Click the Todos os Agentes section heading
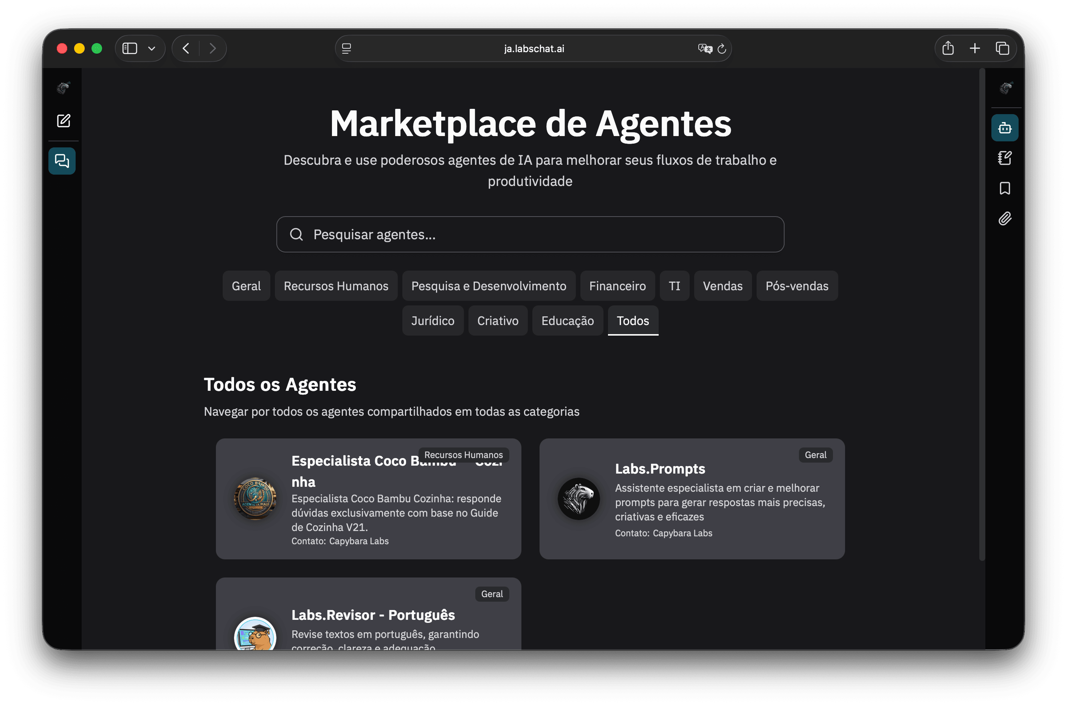This screenshot has width=1067, height=706. click(x=280, y=384)
